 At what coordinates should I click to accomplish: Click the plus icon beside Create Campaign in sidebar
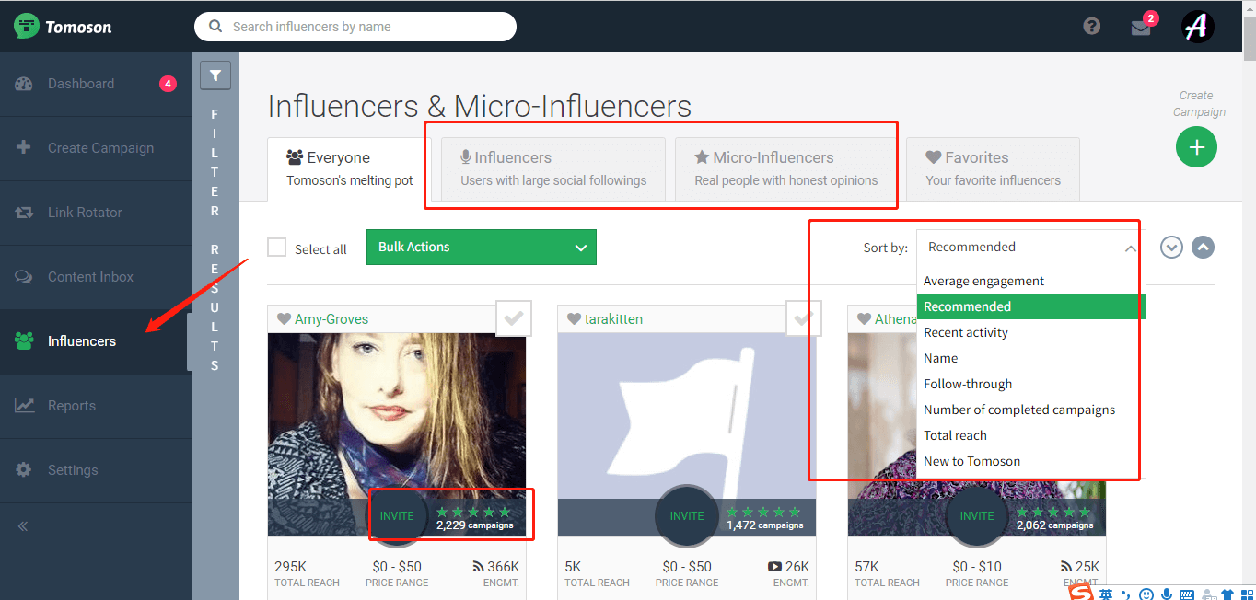coord(24,147)
